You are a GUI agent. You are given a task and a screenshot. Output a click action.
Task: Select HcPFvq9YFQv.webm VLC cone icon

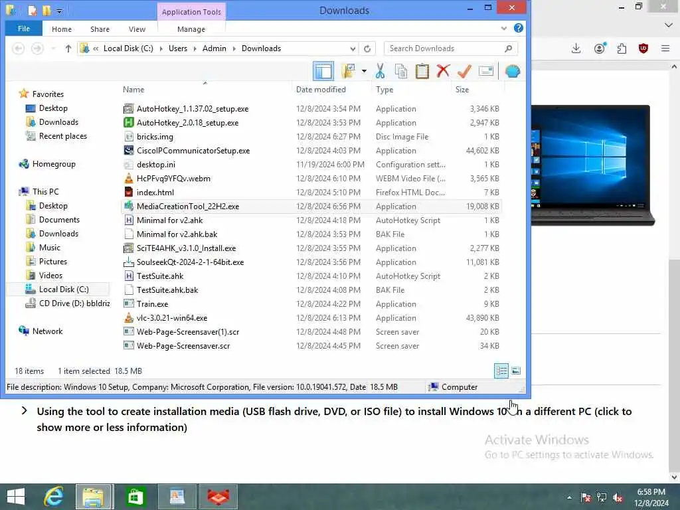128,178
